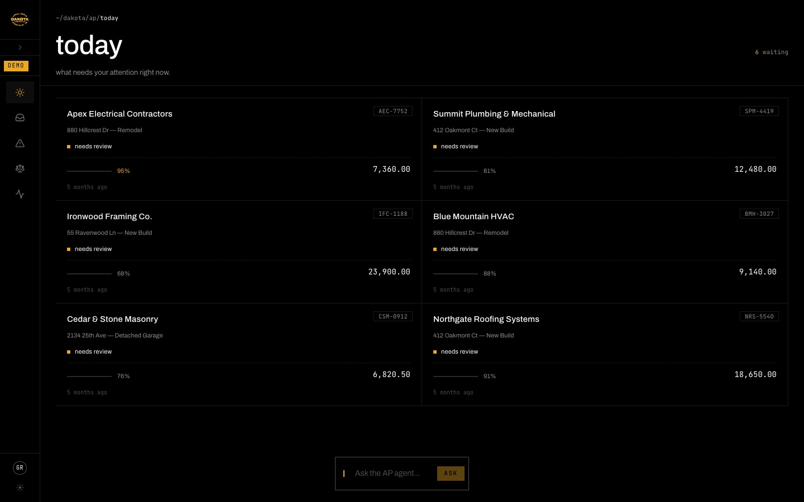804x502 pixels.
Task: Focus the Ask the AP agent input
Action: [x=393, y=474]
